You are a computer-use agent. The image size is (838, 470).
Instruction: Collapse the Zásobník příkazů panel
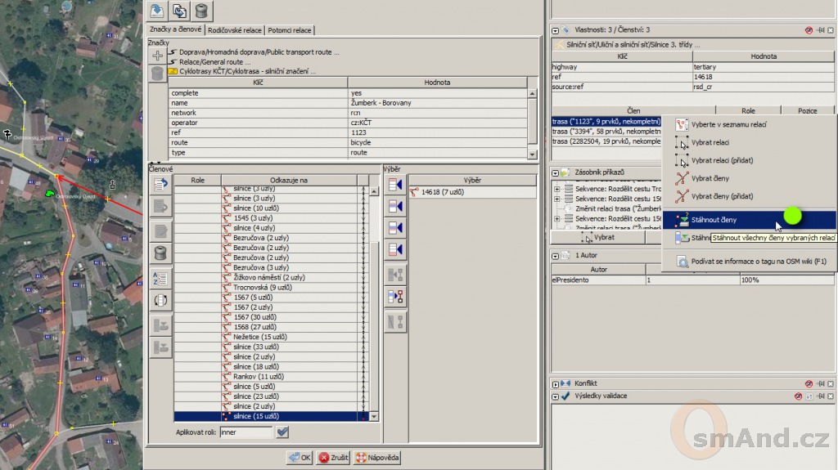pos(556,173)
